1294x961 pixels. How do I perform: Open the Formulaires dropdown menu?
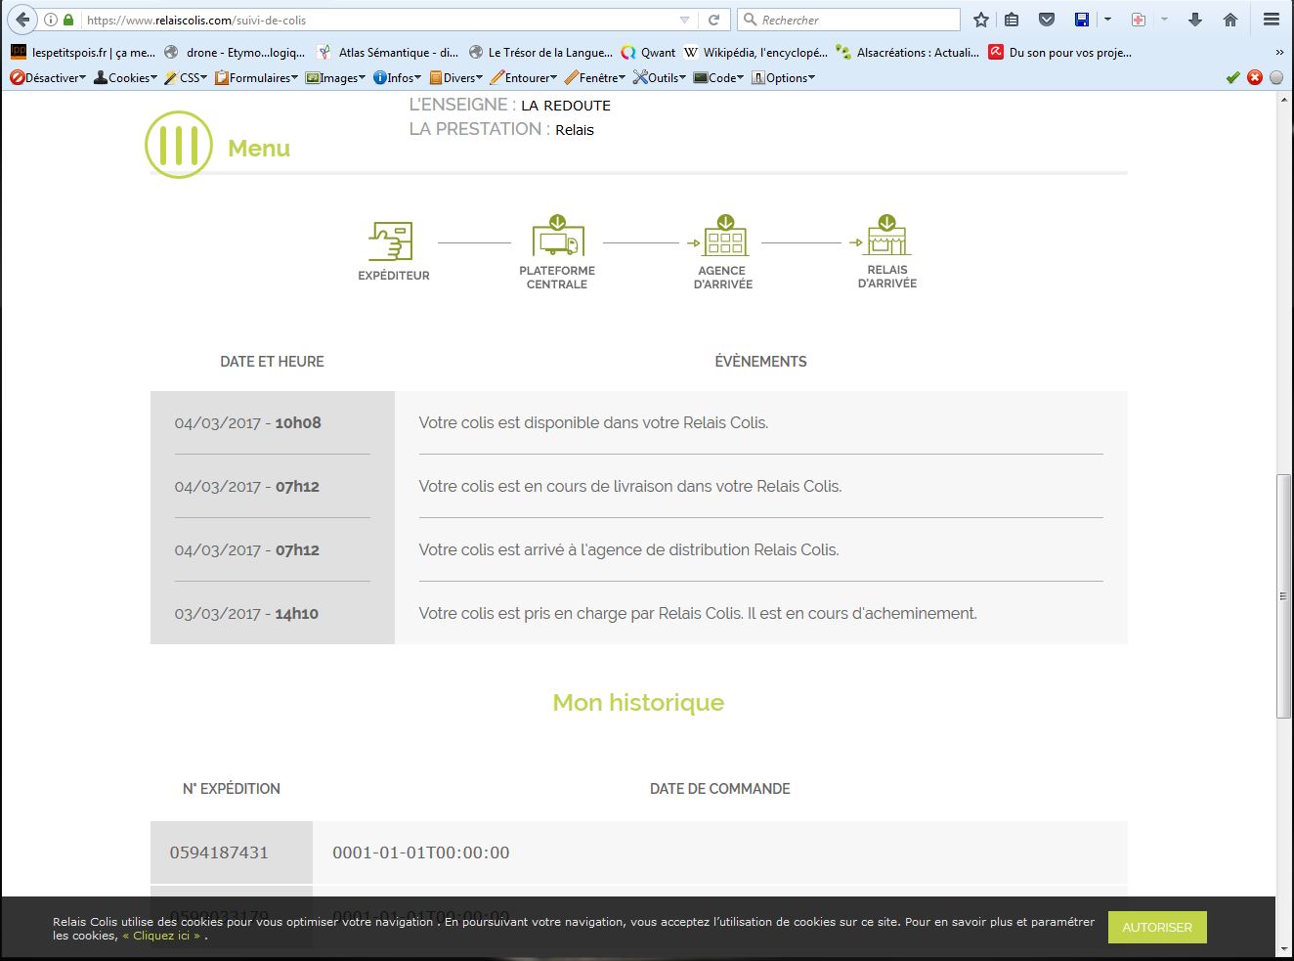click(257, 78)
